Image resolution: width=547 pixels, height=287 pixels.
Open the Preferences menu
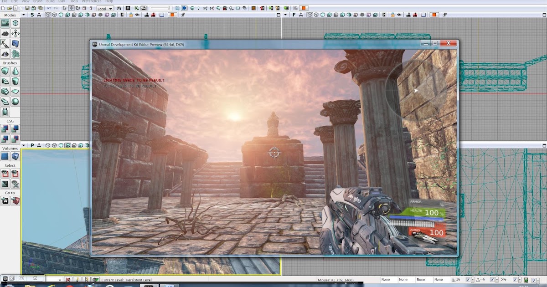[x=92, y=1]
